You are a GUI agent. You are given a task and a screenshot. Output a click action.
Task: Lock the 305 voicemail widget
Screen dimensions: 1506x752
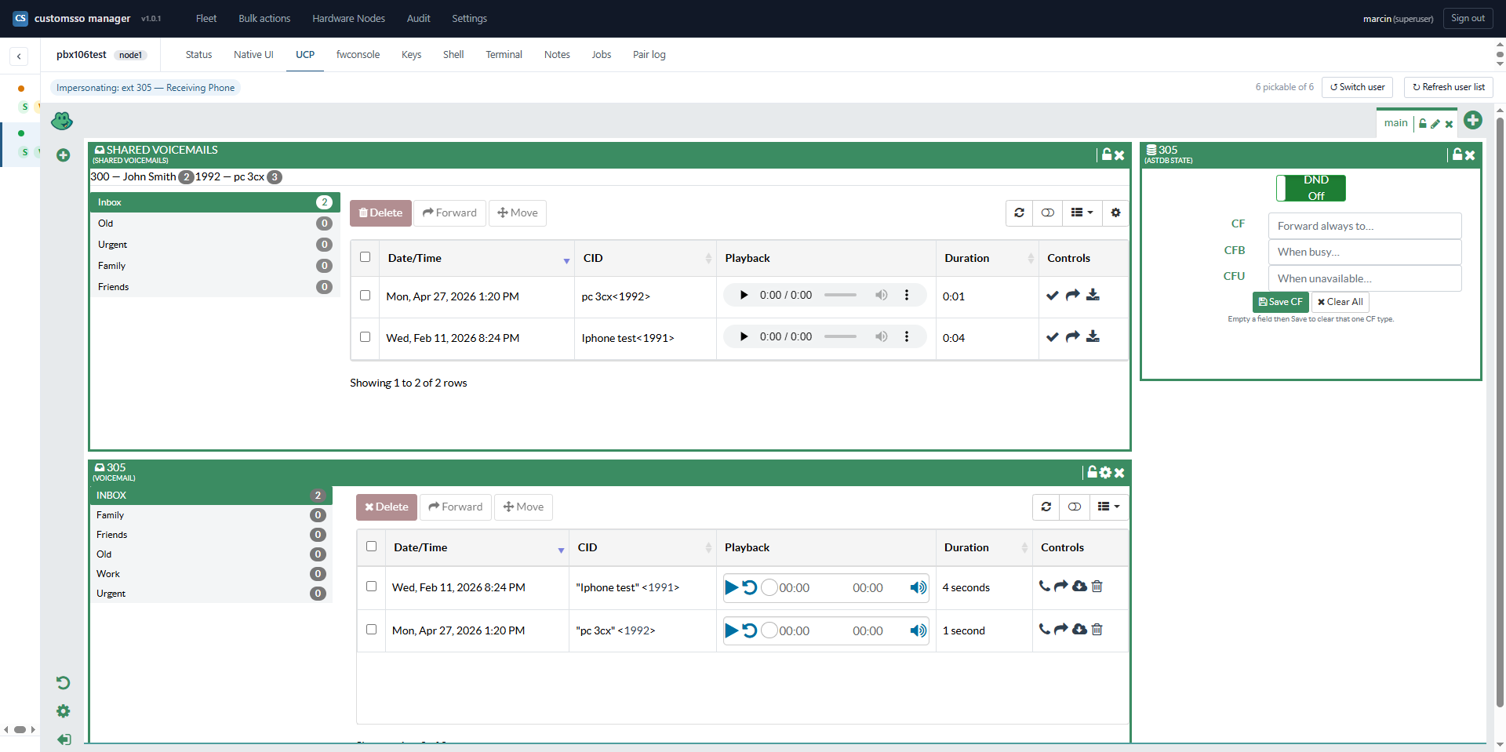[x=1092, y=472]
